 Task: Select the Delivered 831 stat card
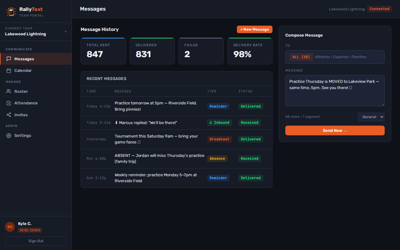(x=152, y=51)
